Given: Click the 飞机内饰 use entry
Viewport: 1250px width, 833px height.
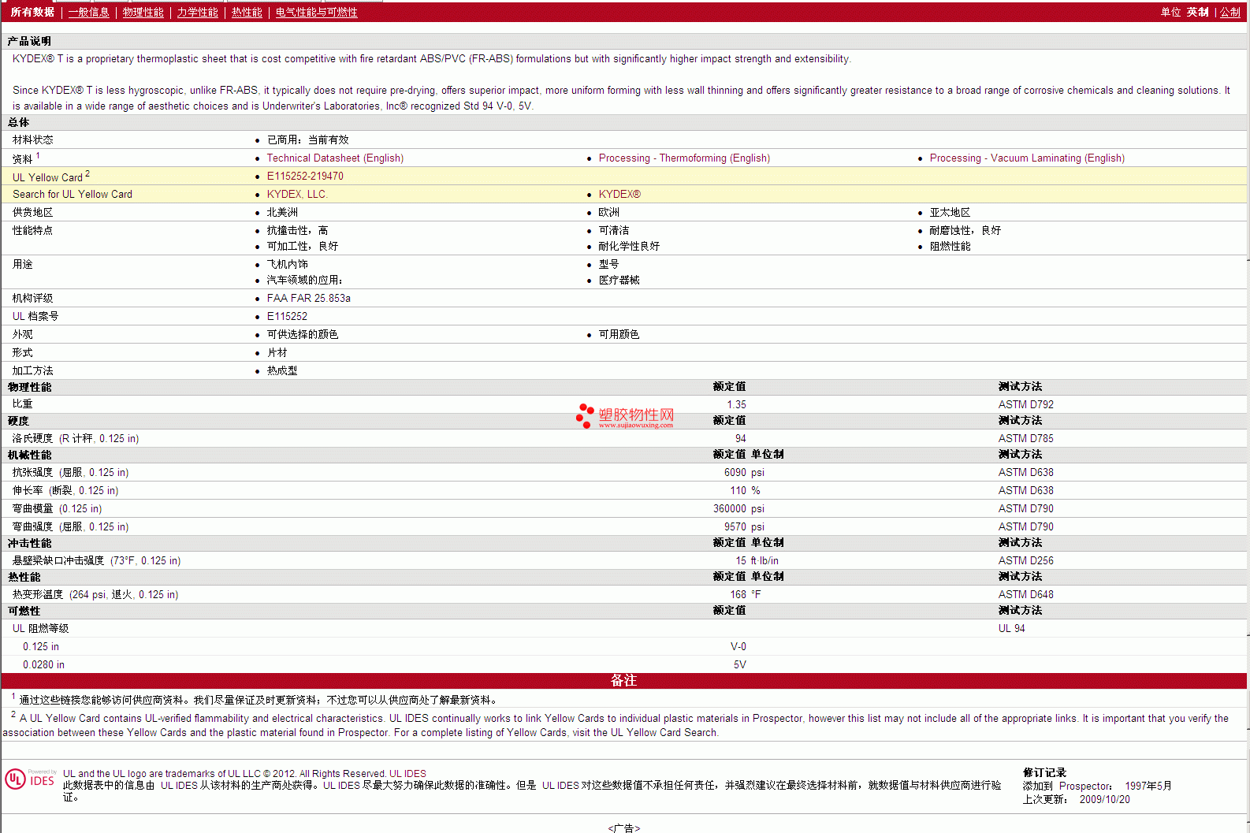Looking at the screenshot, I should click(288, 265).
